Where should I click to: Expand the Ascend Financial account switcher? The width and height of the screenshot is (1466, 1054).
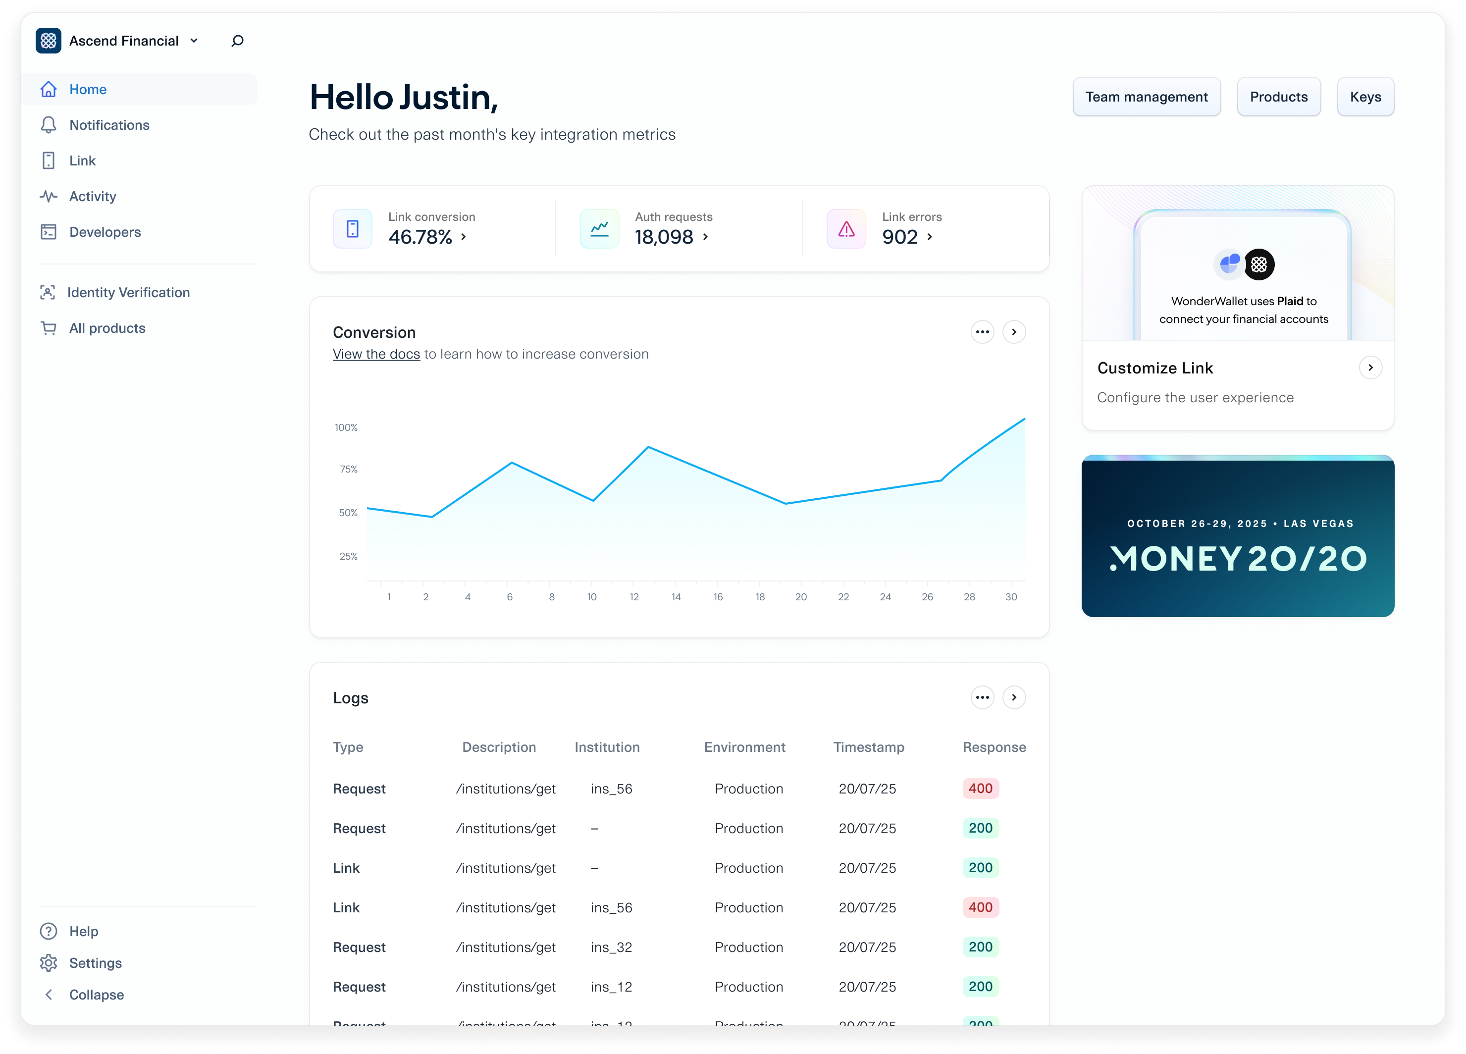coord(193,40)
